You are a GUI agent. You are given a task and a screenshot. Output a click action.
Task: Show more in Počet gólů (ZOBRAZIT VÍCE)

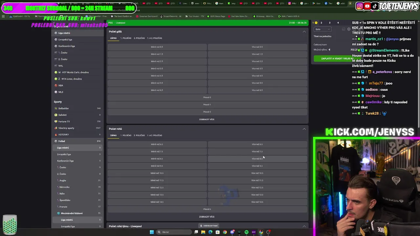coord(207,119)
